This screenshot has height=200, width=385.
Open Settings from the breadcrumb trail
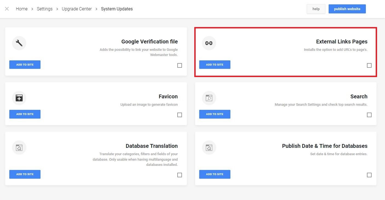pyautogui.click(x=45, y=9)
